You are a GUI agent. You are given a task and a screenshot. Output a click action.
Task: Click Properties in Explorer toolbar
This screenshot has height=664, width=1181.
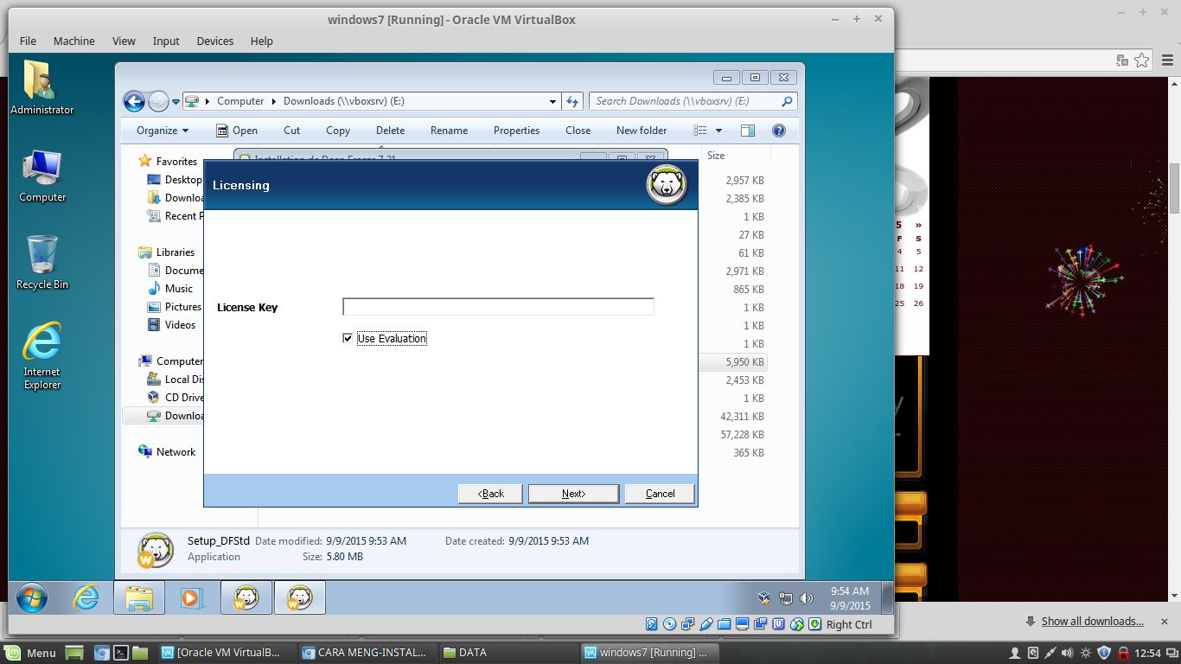pyautogui.click(x=516, y=131)
